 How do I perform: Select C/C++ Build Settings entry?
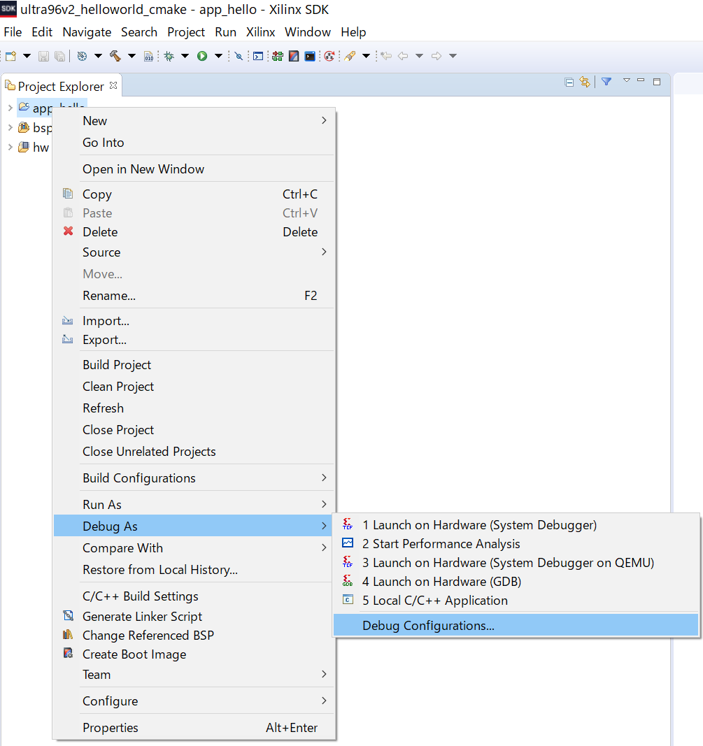pos(194,596)
